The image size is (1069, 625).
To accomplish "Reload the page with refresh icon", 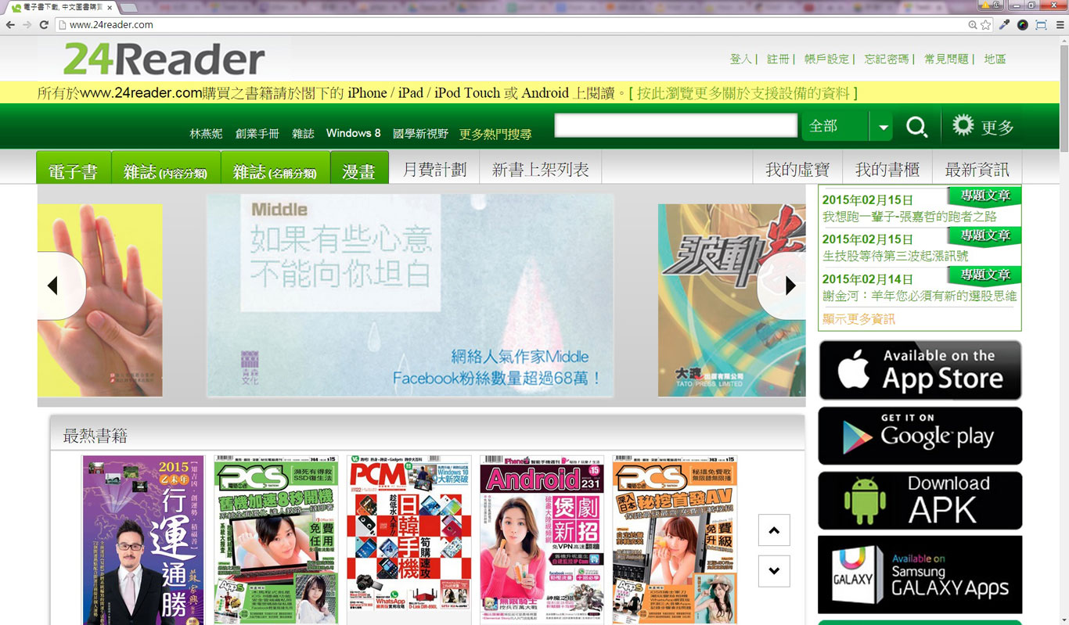I will coord(45,25).
